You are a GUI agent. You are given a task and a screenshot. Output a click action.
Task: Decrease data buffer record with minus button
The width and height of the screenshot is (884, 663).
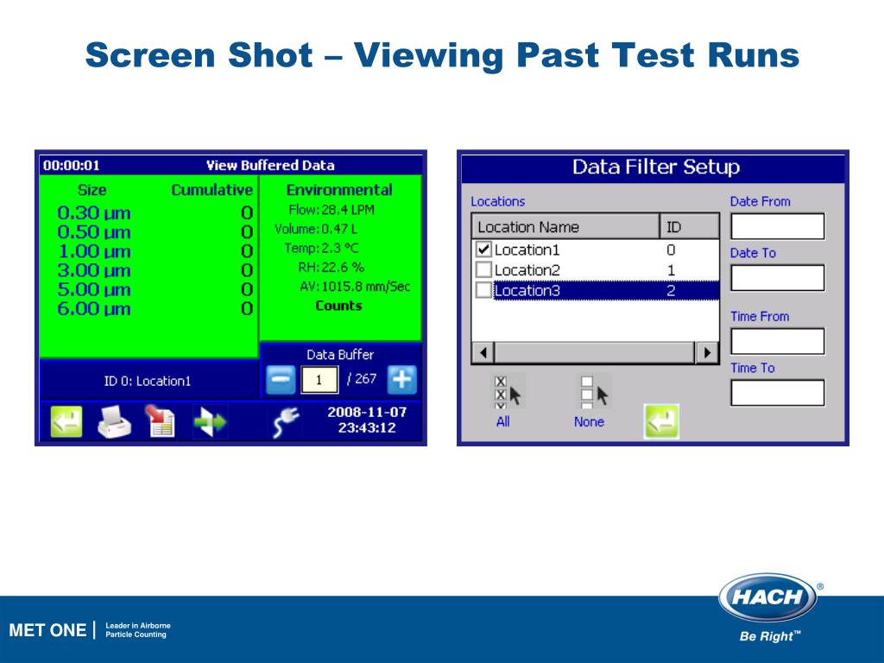pyautogui.click(x=281, y=380)
